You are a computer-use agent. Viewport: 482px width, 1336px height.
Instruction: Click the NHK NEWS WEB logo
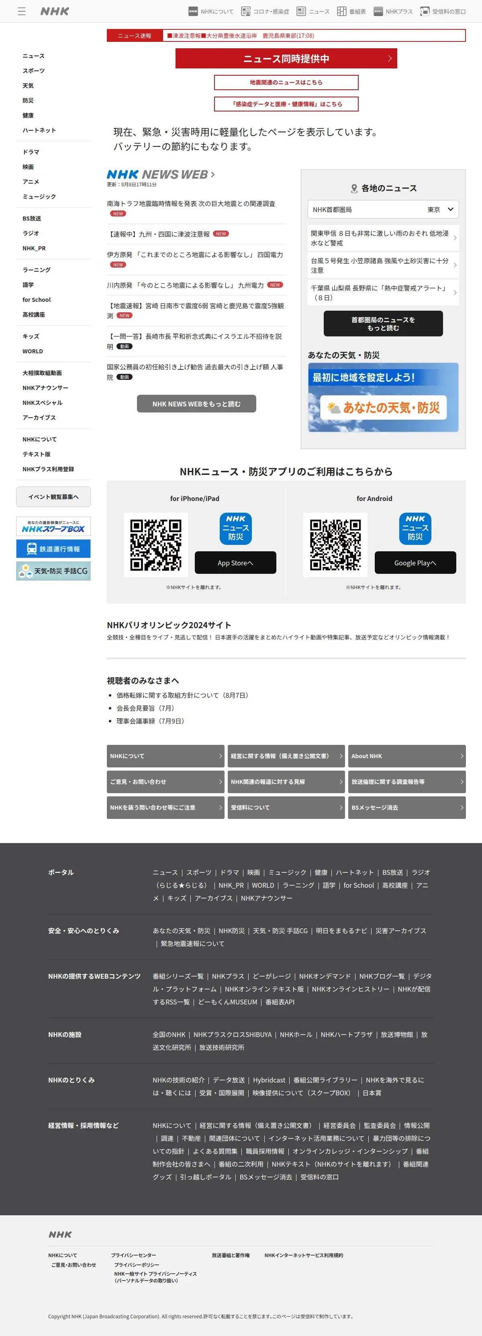(161, 174)
